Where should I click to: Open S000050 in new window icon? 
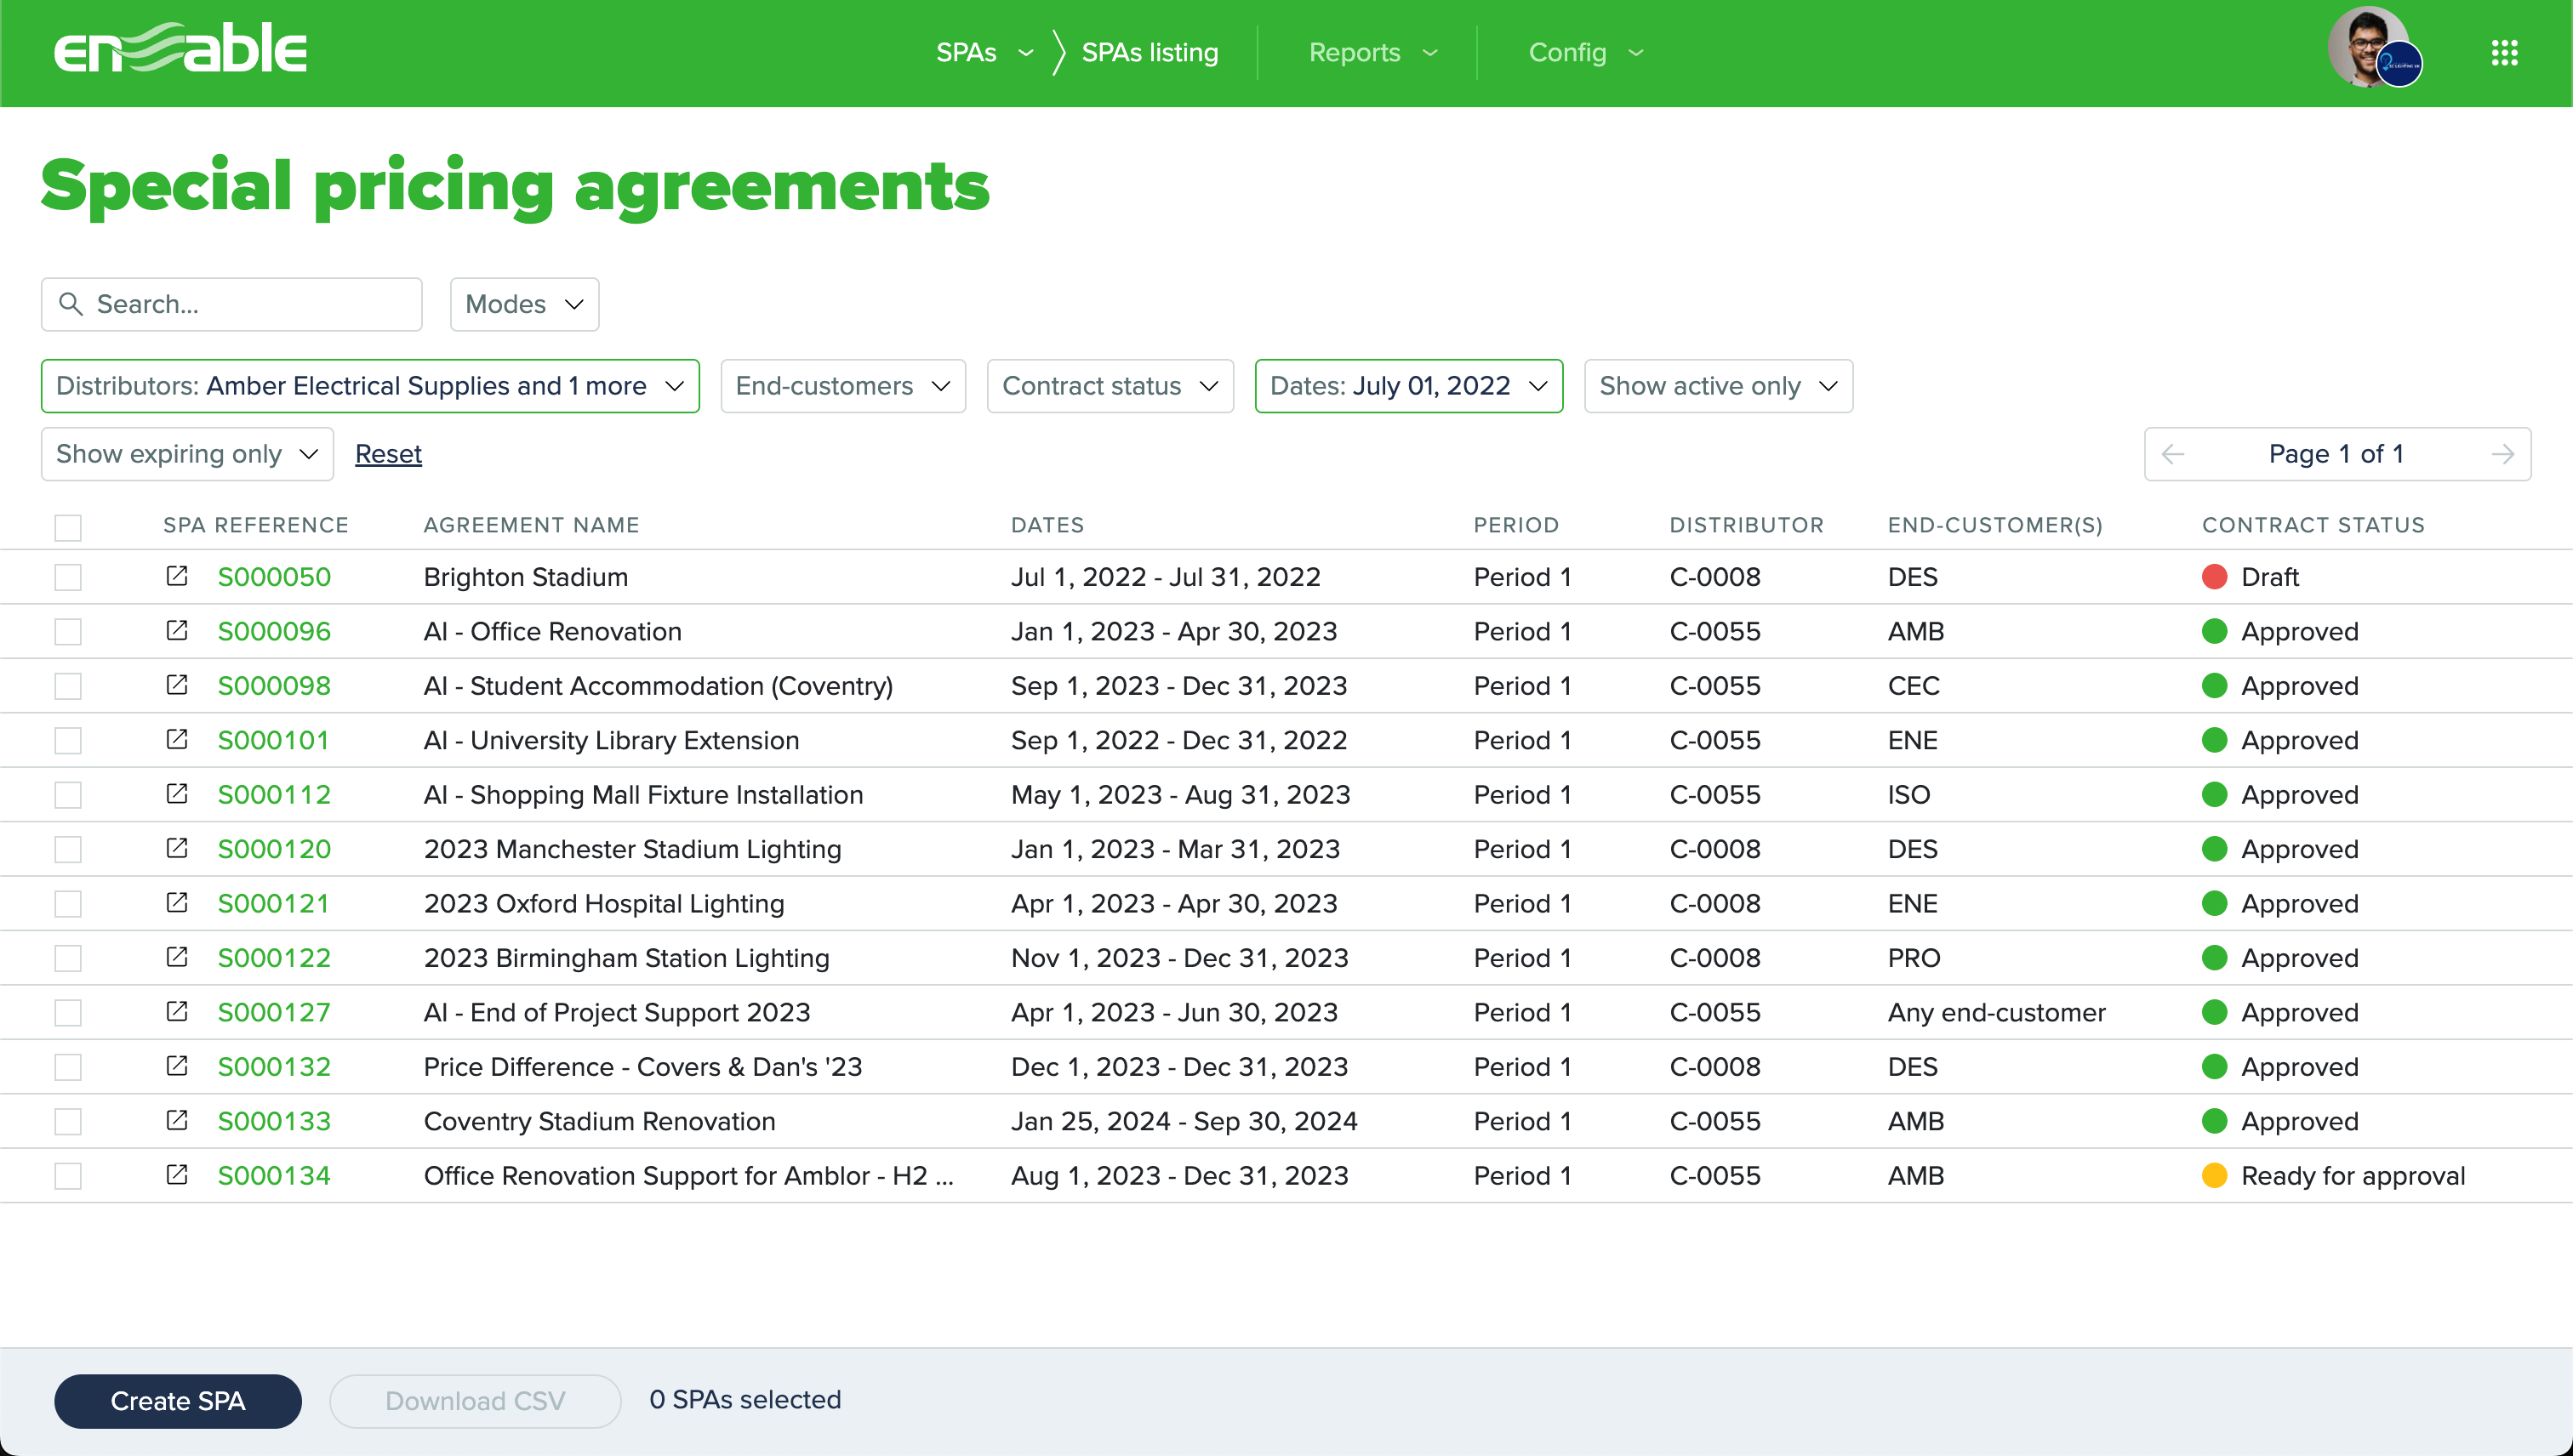(177, 576)
